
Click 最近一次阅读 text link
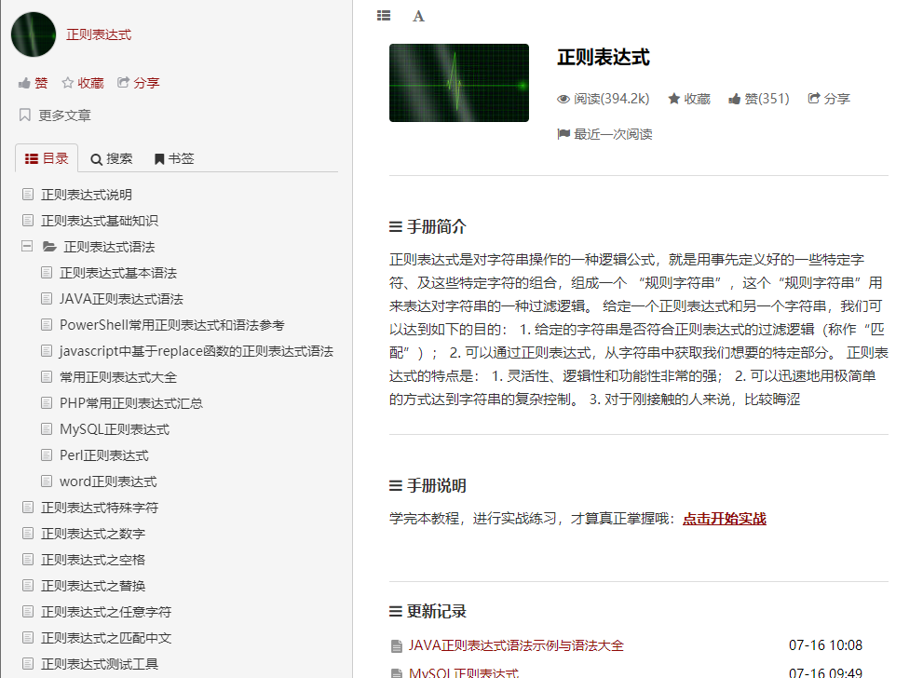point(614,134)
